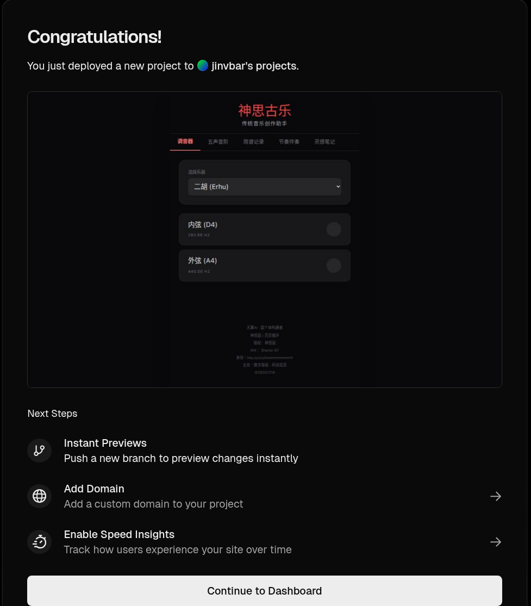Toggle the 外弦 (A4) string tone button
The image size is (531, 606).
(334, 266)
